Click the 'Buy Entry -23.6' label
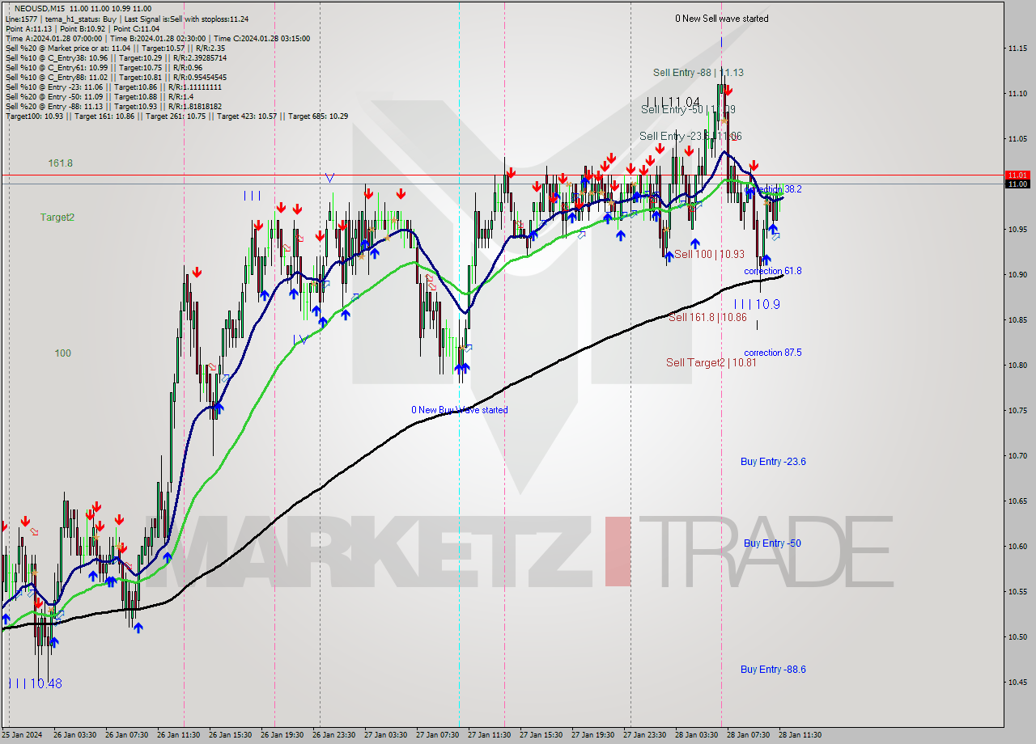1036x744 pixels. pyautogui.click(x=773, y=462)
